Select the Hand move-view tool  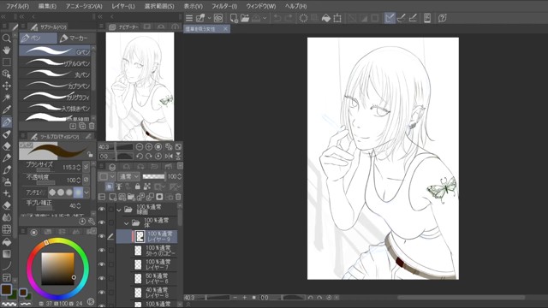click(x=6, y=50)
